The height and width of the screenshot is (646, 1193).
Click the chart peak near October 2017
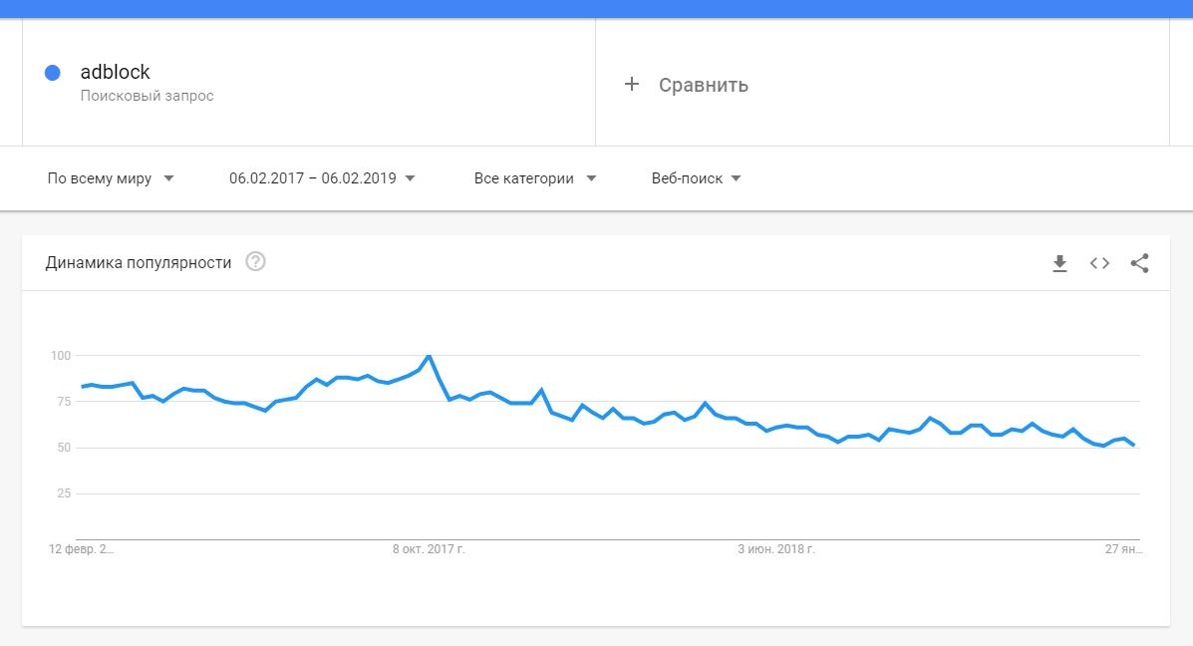tap(429, 356)
